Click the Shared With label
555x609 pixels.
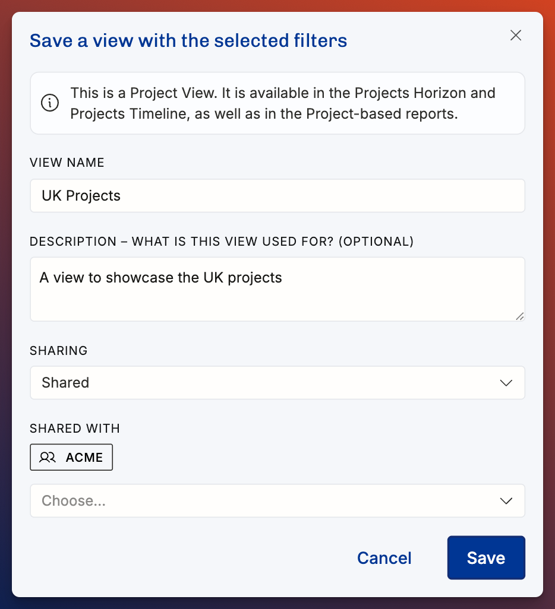(75, 429)
